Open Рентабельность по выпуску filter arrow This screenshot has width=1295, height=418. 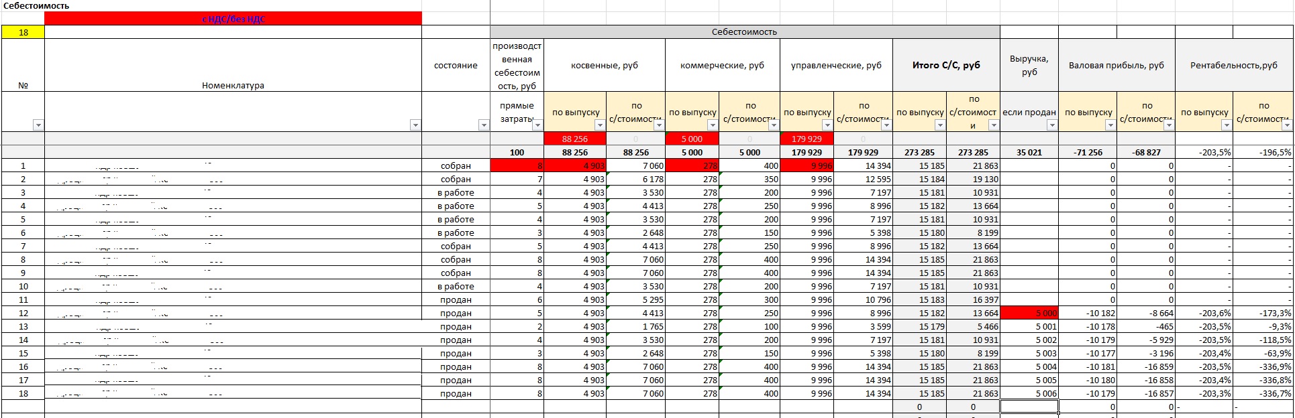pyautogui.click(x=1227, y=125)
